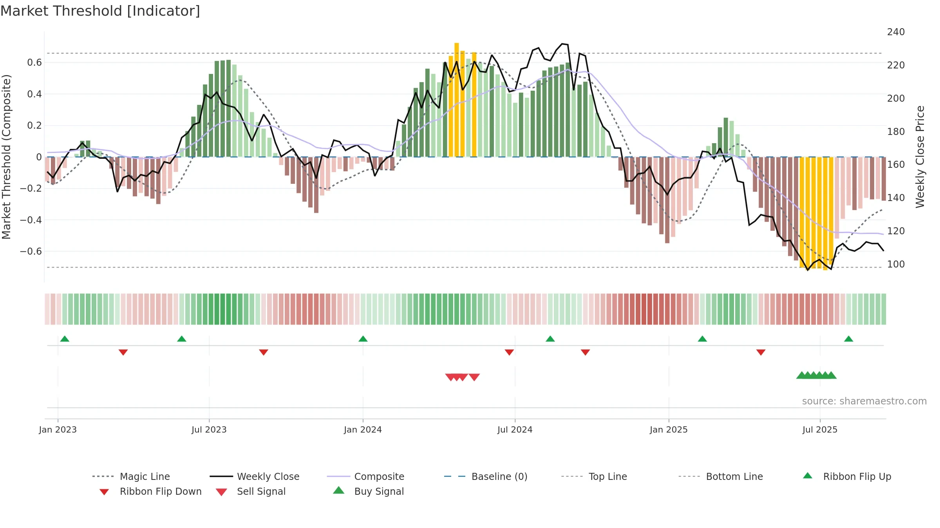
Task: Click the Jan 2023 axis label
Action: tap(58, 429)
